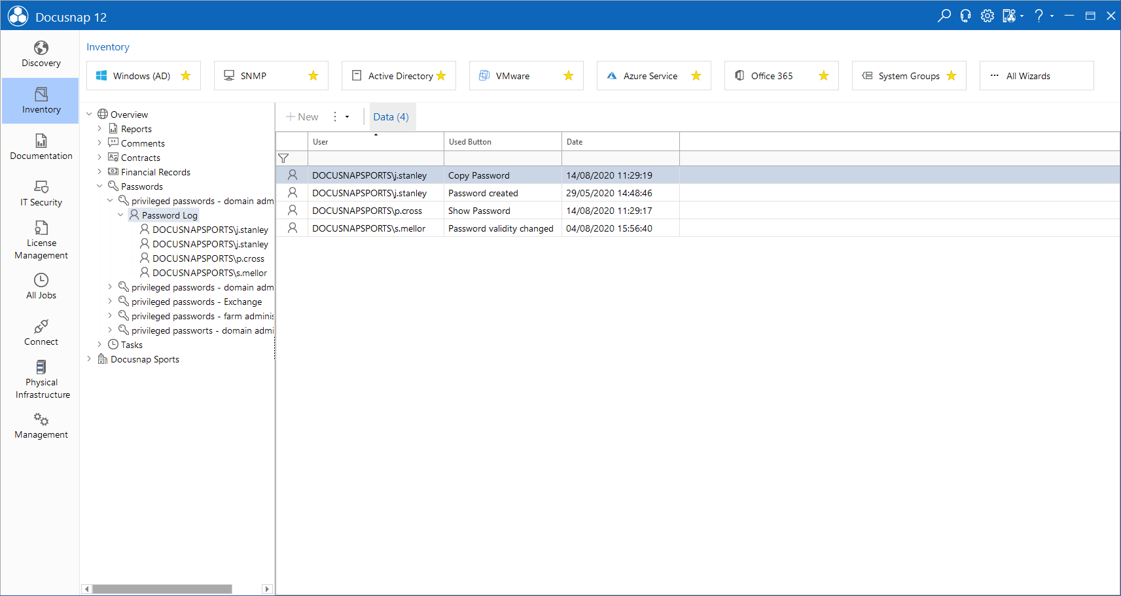The image size is (1121, 596).
Task: Select DOCUSNAPSPORTS\s.mellor in tree
Action: (204, 273)
